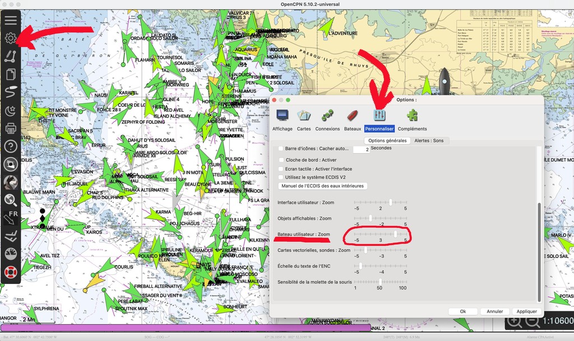This screenshot has width=574, height=341.
Task: Open help via the question mark icon
Action: coord(11,146)
